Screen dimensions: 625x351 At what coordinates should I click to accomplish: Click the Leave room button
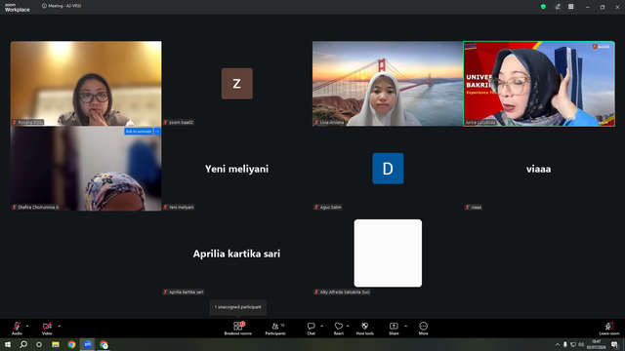pyautogui.click(x=609, y=329)
